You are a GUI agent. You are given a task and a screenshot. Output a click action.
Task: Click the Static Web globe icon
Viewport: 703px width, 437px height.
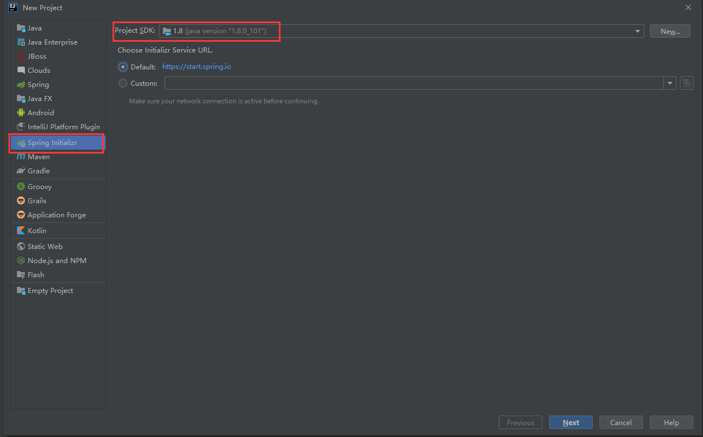pos(21,247)
